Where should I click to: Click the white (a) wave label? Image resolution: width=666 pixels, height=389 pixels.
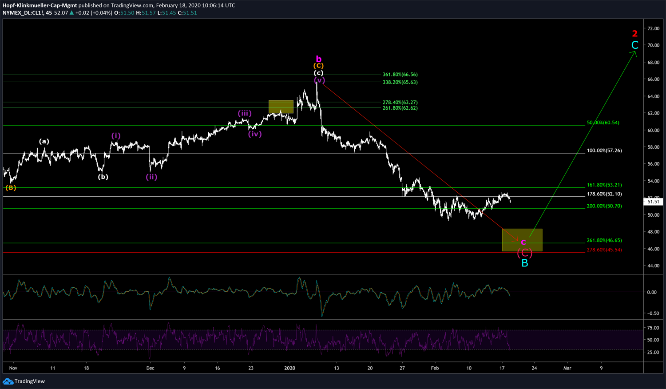click(x=44, y=141)
